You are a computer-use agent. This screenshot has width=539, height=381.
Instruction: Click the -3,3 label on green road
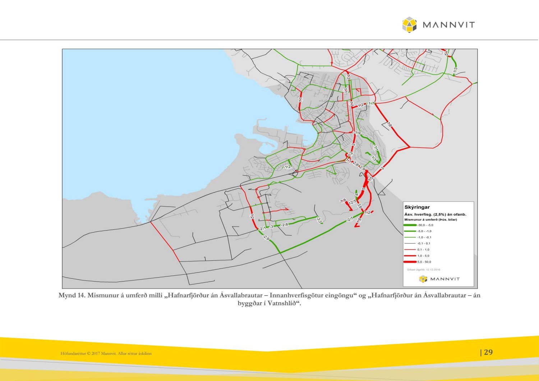(319, 220)
